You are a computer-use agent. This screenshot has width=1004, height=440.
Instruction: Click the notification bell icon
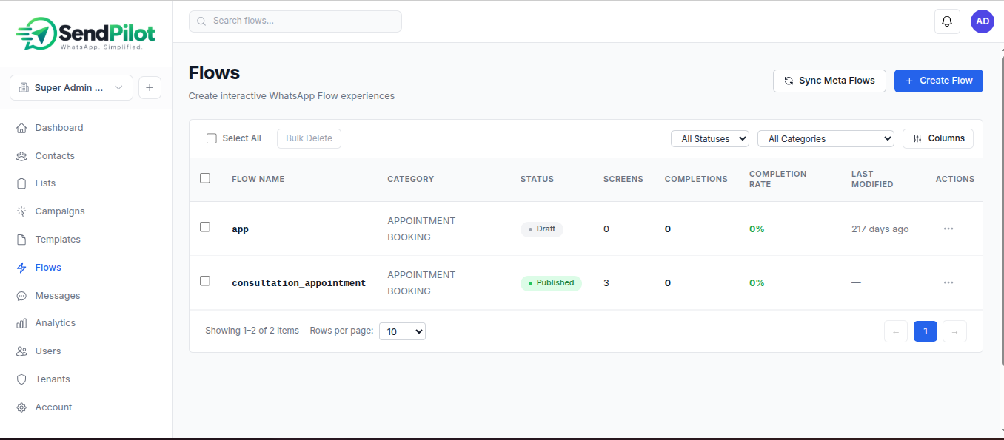[947, 21]
